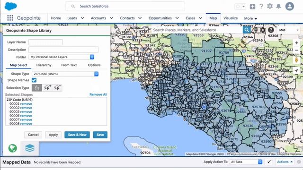The image size is (303, 170).
Task: Click the Layer Name input field
Action: pyautogui.click(x=45, y=42)
